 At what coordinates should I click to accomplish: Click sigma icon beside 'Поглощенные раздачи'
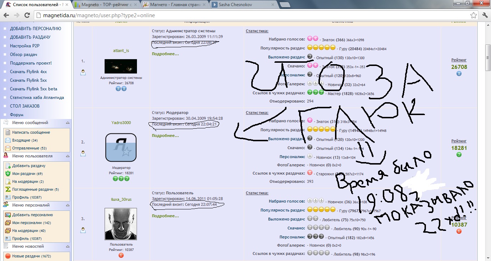click(x=8, y=189)
